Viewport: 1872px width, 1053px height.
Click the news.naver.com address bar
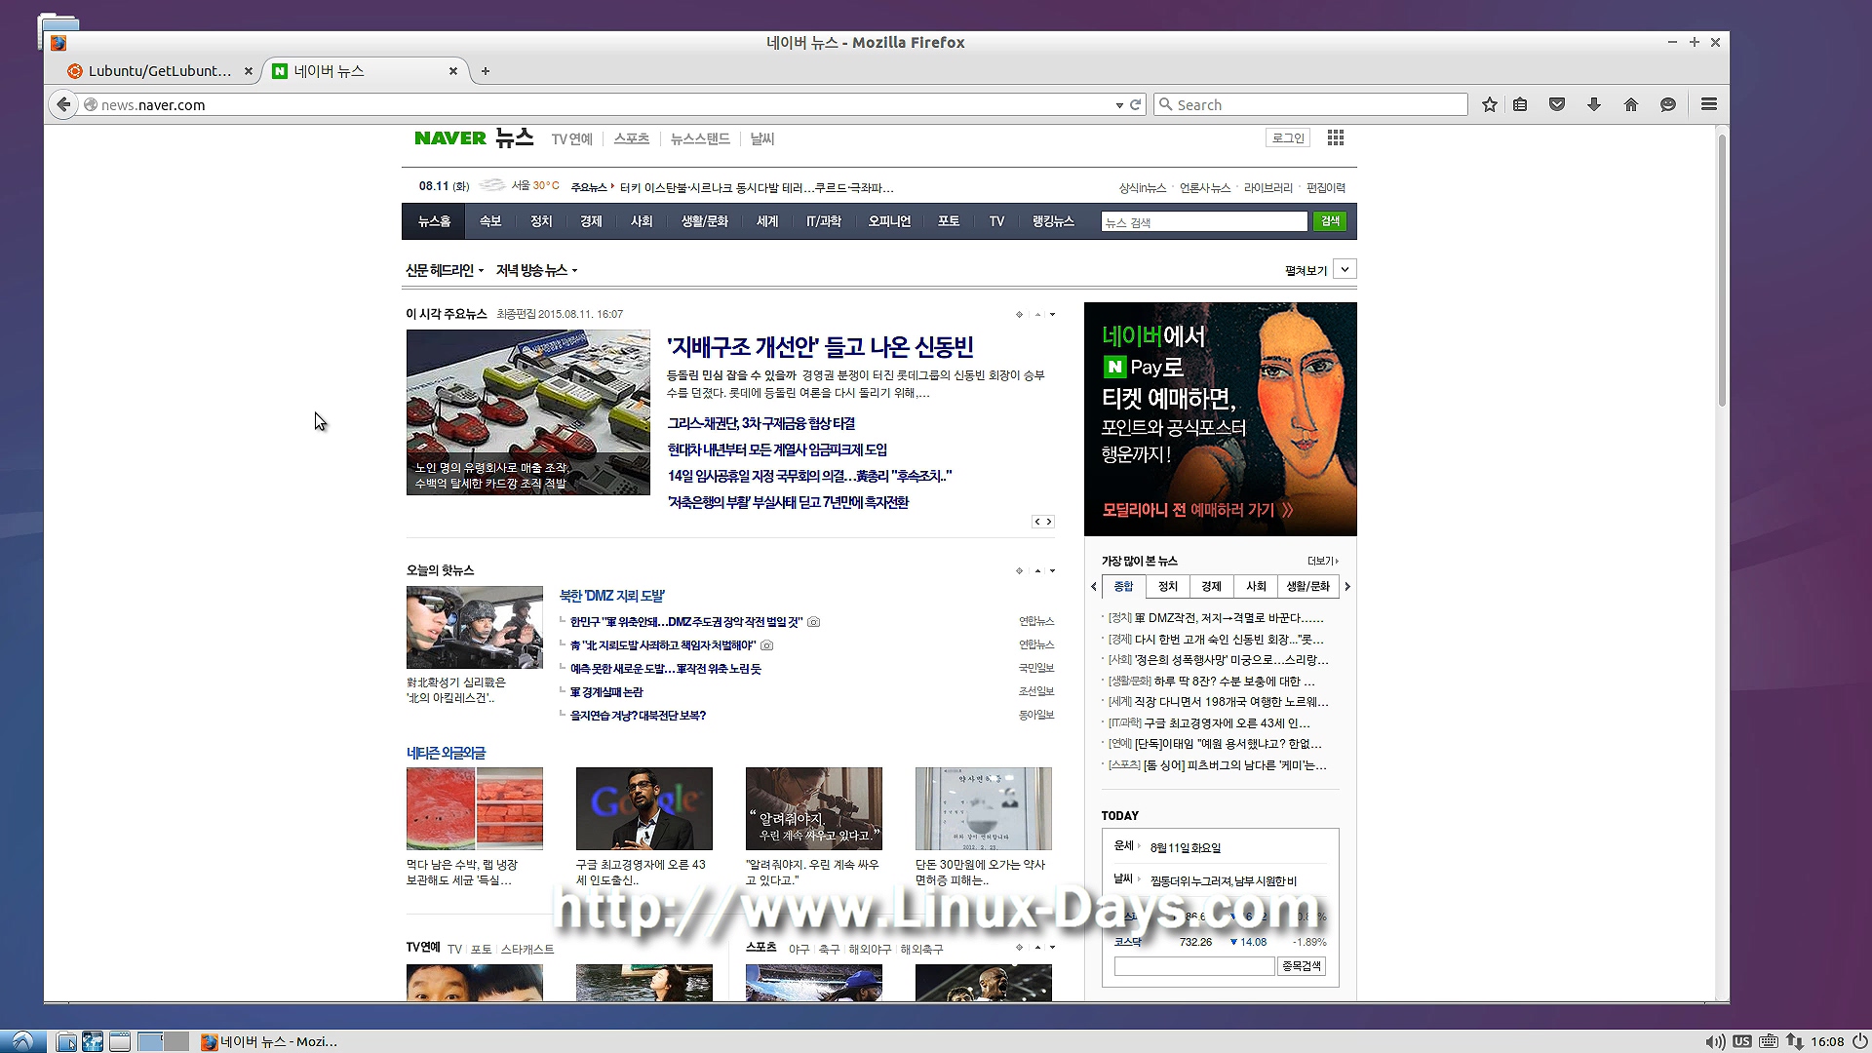[604, 104]
